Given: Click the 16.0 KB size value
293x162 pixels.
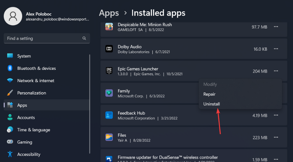Looking at the screenshot, I should point(260,49).
